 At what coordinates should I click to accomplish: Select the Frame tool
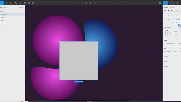[x=7, y=3]
